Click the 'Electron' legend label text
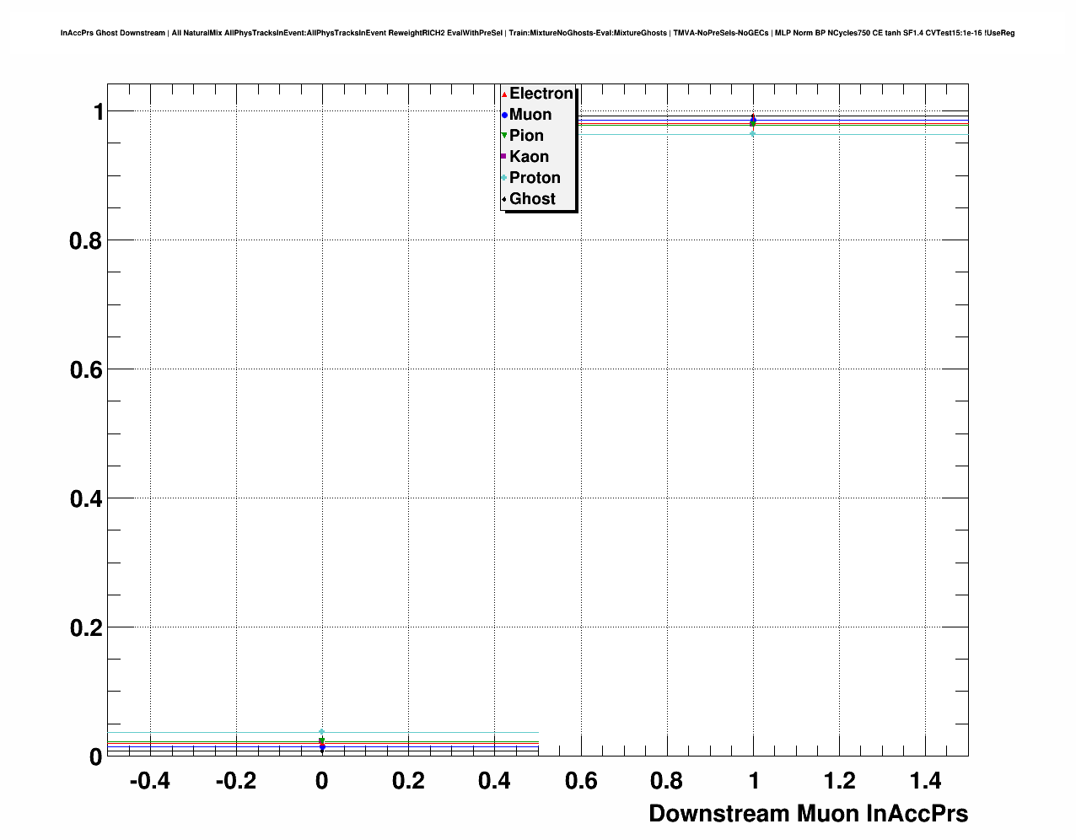Image resolution: width=1076 pixels, height=840 pixels. pos(541,94)
